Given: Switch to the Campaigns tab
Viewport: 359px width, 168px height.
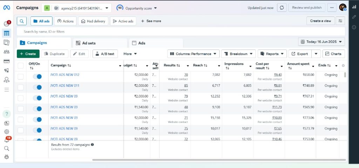Looking at the screenshot, I should (x=44, y=43).
